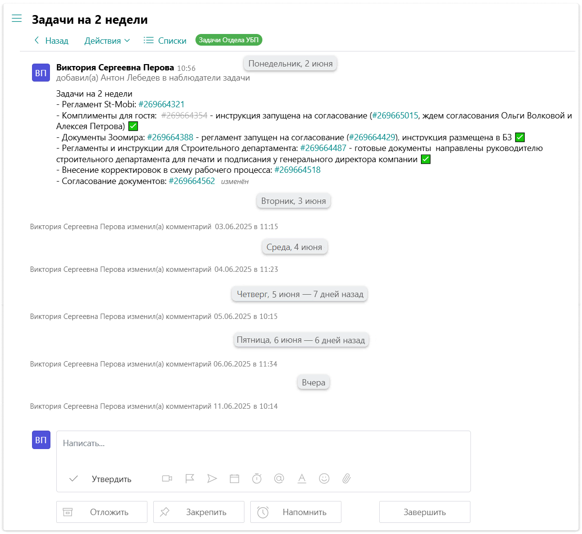The image size is (582, 534).
Task: Click the Завершить button
Action: coord(424,512)
